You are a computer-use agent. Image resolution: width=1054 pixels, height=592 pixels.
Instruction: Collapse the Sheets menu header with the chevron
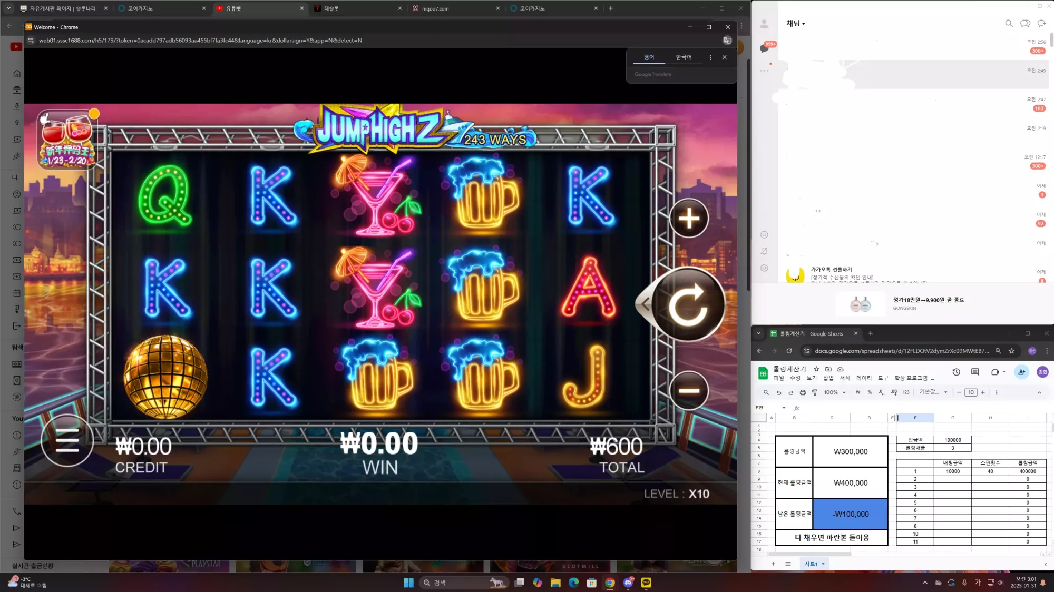[x=1039, y=392]
